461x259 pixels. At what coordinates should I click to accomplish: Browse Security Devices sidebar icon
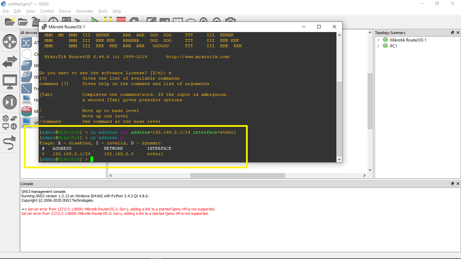[10, 102]
